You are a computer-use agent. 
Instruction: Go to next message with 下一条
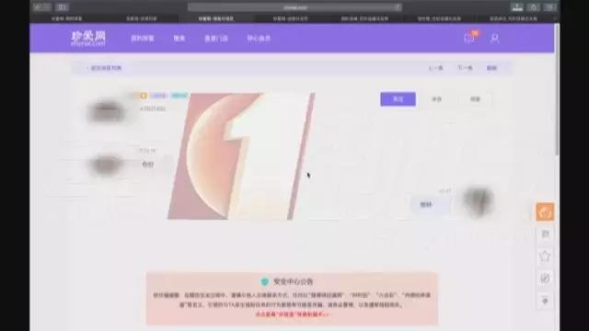click(x=465, y=68)
